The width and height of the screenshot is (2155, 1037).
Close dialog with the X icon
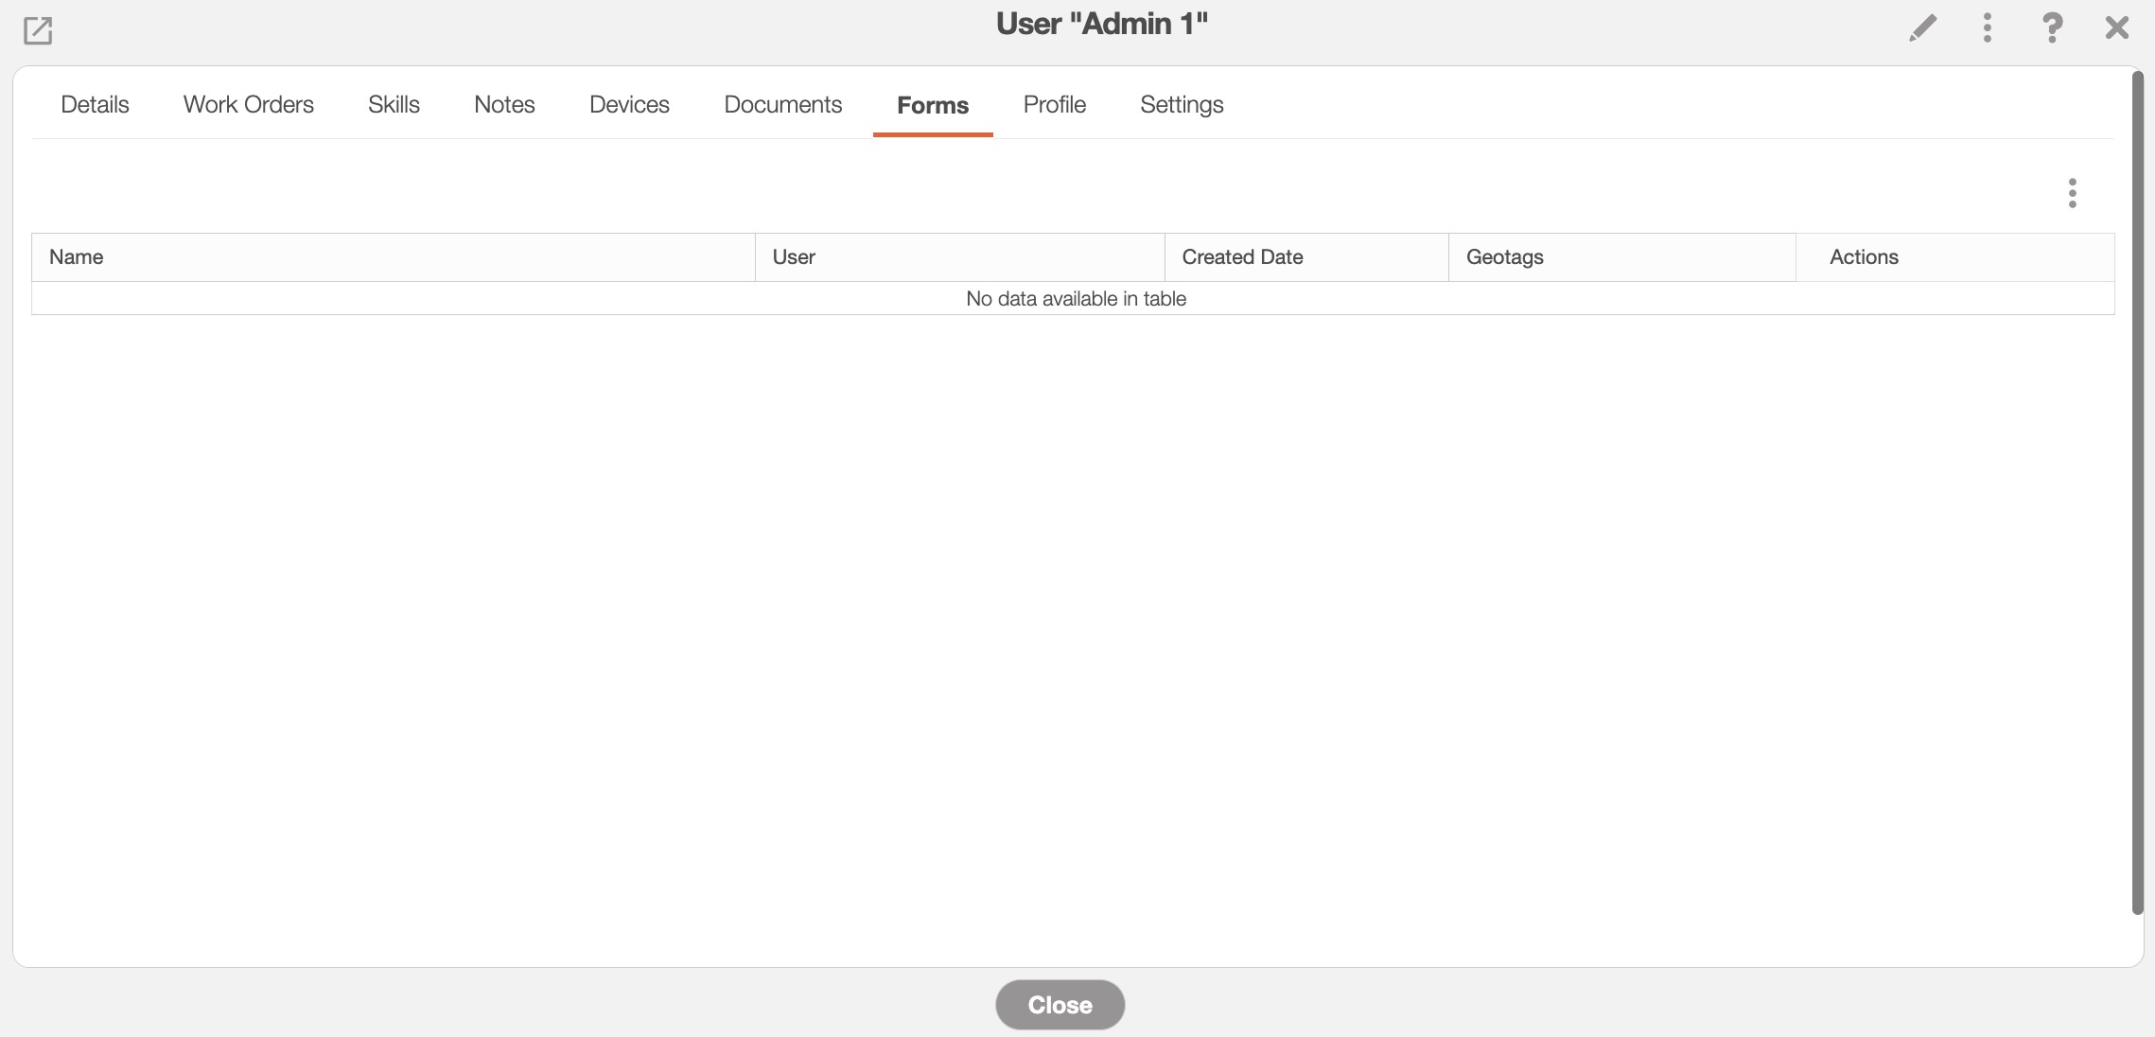(x=2117, y=27)
